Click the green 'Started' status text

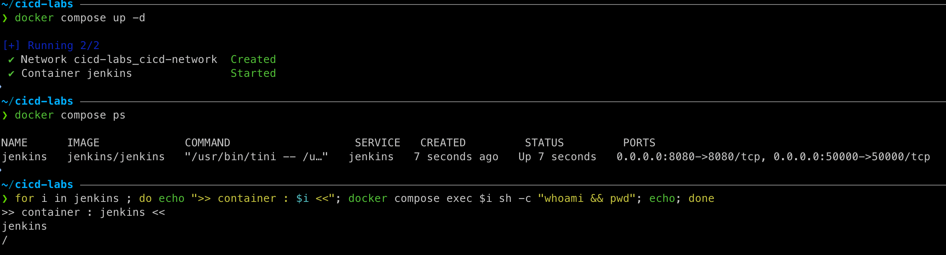point(253,74)
